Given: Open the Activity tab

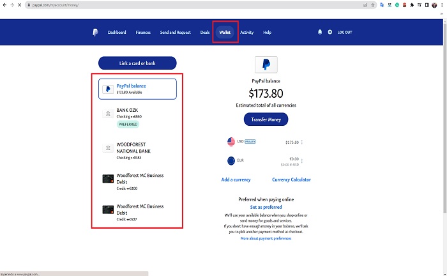Looking at the screenshot, I should [x=247, y=32].
